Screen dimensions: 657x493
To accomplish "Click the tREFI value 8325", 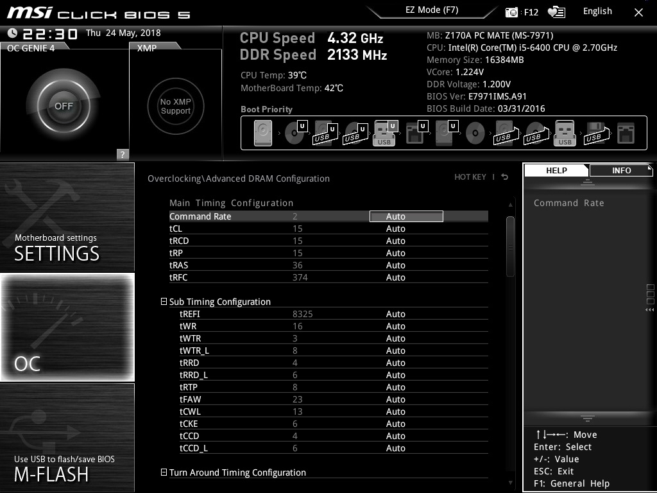I will (303, 314).
